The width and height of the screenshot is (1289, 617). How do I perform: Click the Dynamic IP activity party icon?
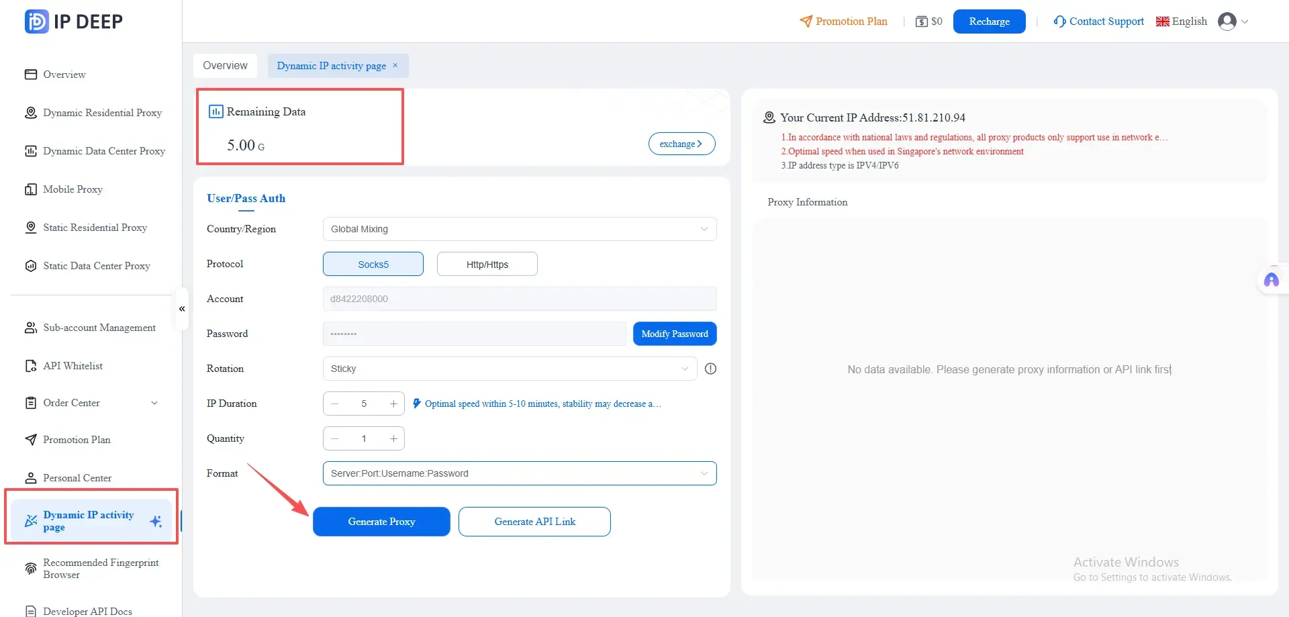click(31, 521)
